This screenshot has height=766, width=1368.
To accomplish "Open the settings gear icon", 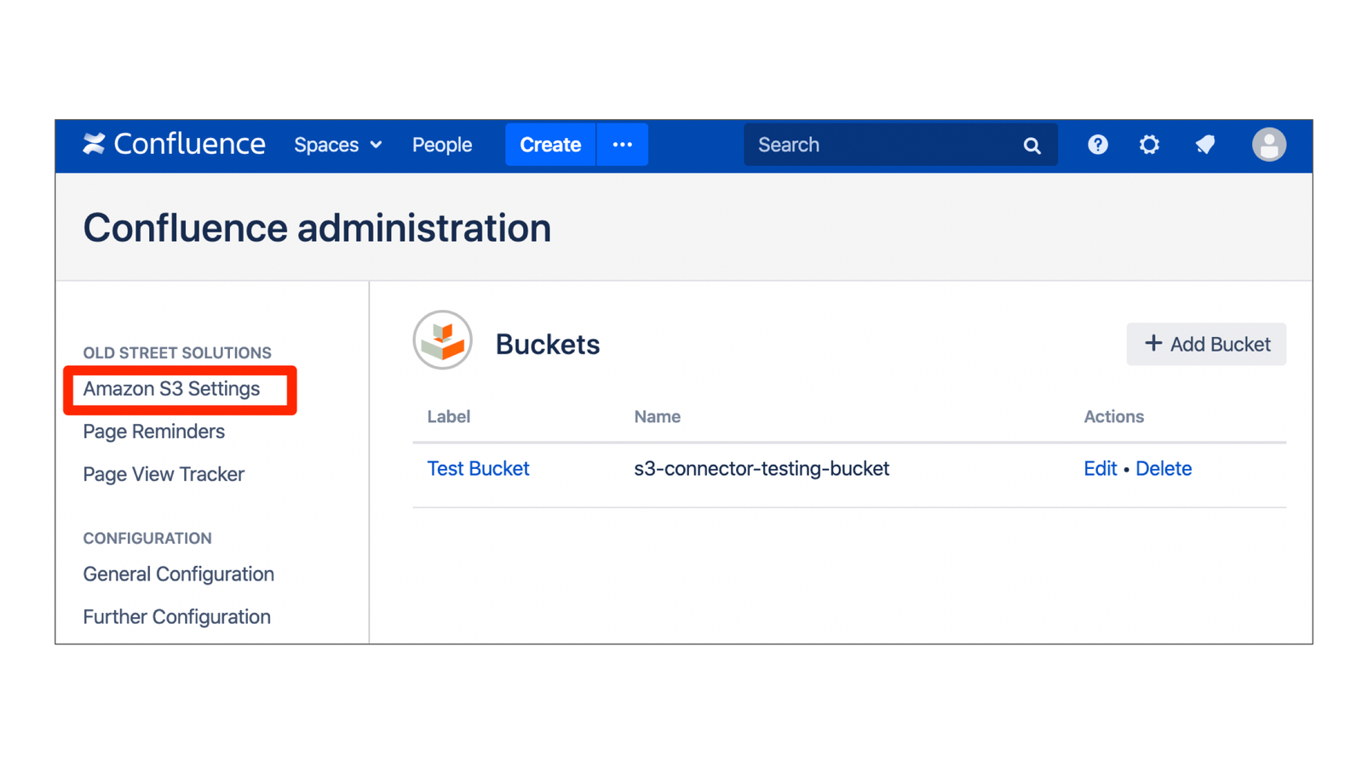I will (x=1149, y=145).
